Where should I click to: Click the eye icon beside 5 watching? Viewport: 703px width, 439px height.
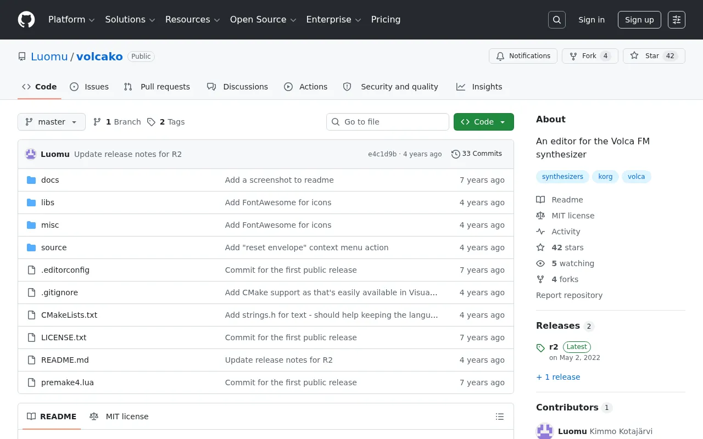coord(540,263)
